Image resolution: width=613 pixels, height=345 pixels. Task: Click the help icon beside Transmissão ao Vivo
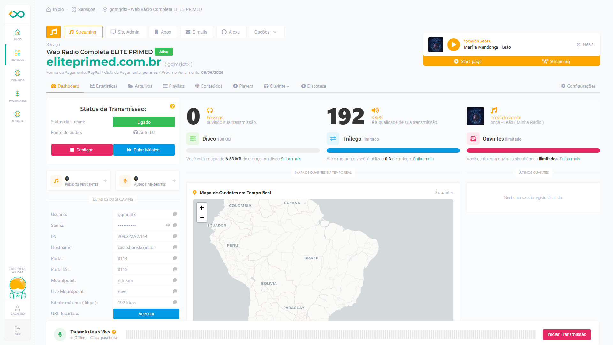[114, 332]
